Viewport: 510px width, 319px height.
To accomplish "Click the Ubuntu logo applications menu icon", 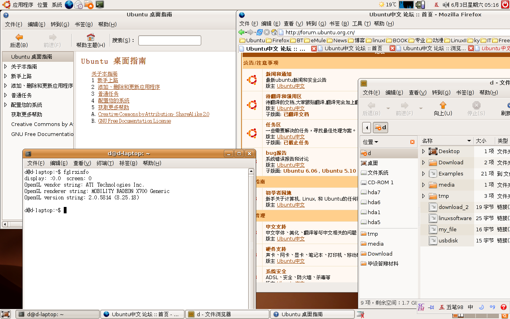I will [x=6, y=5].
